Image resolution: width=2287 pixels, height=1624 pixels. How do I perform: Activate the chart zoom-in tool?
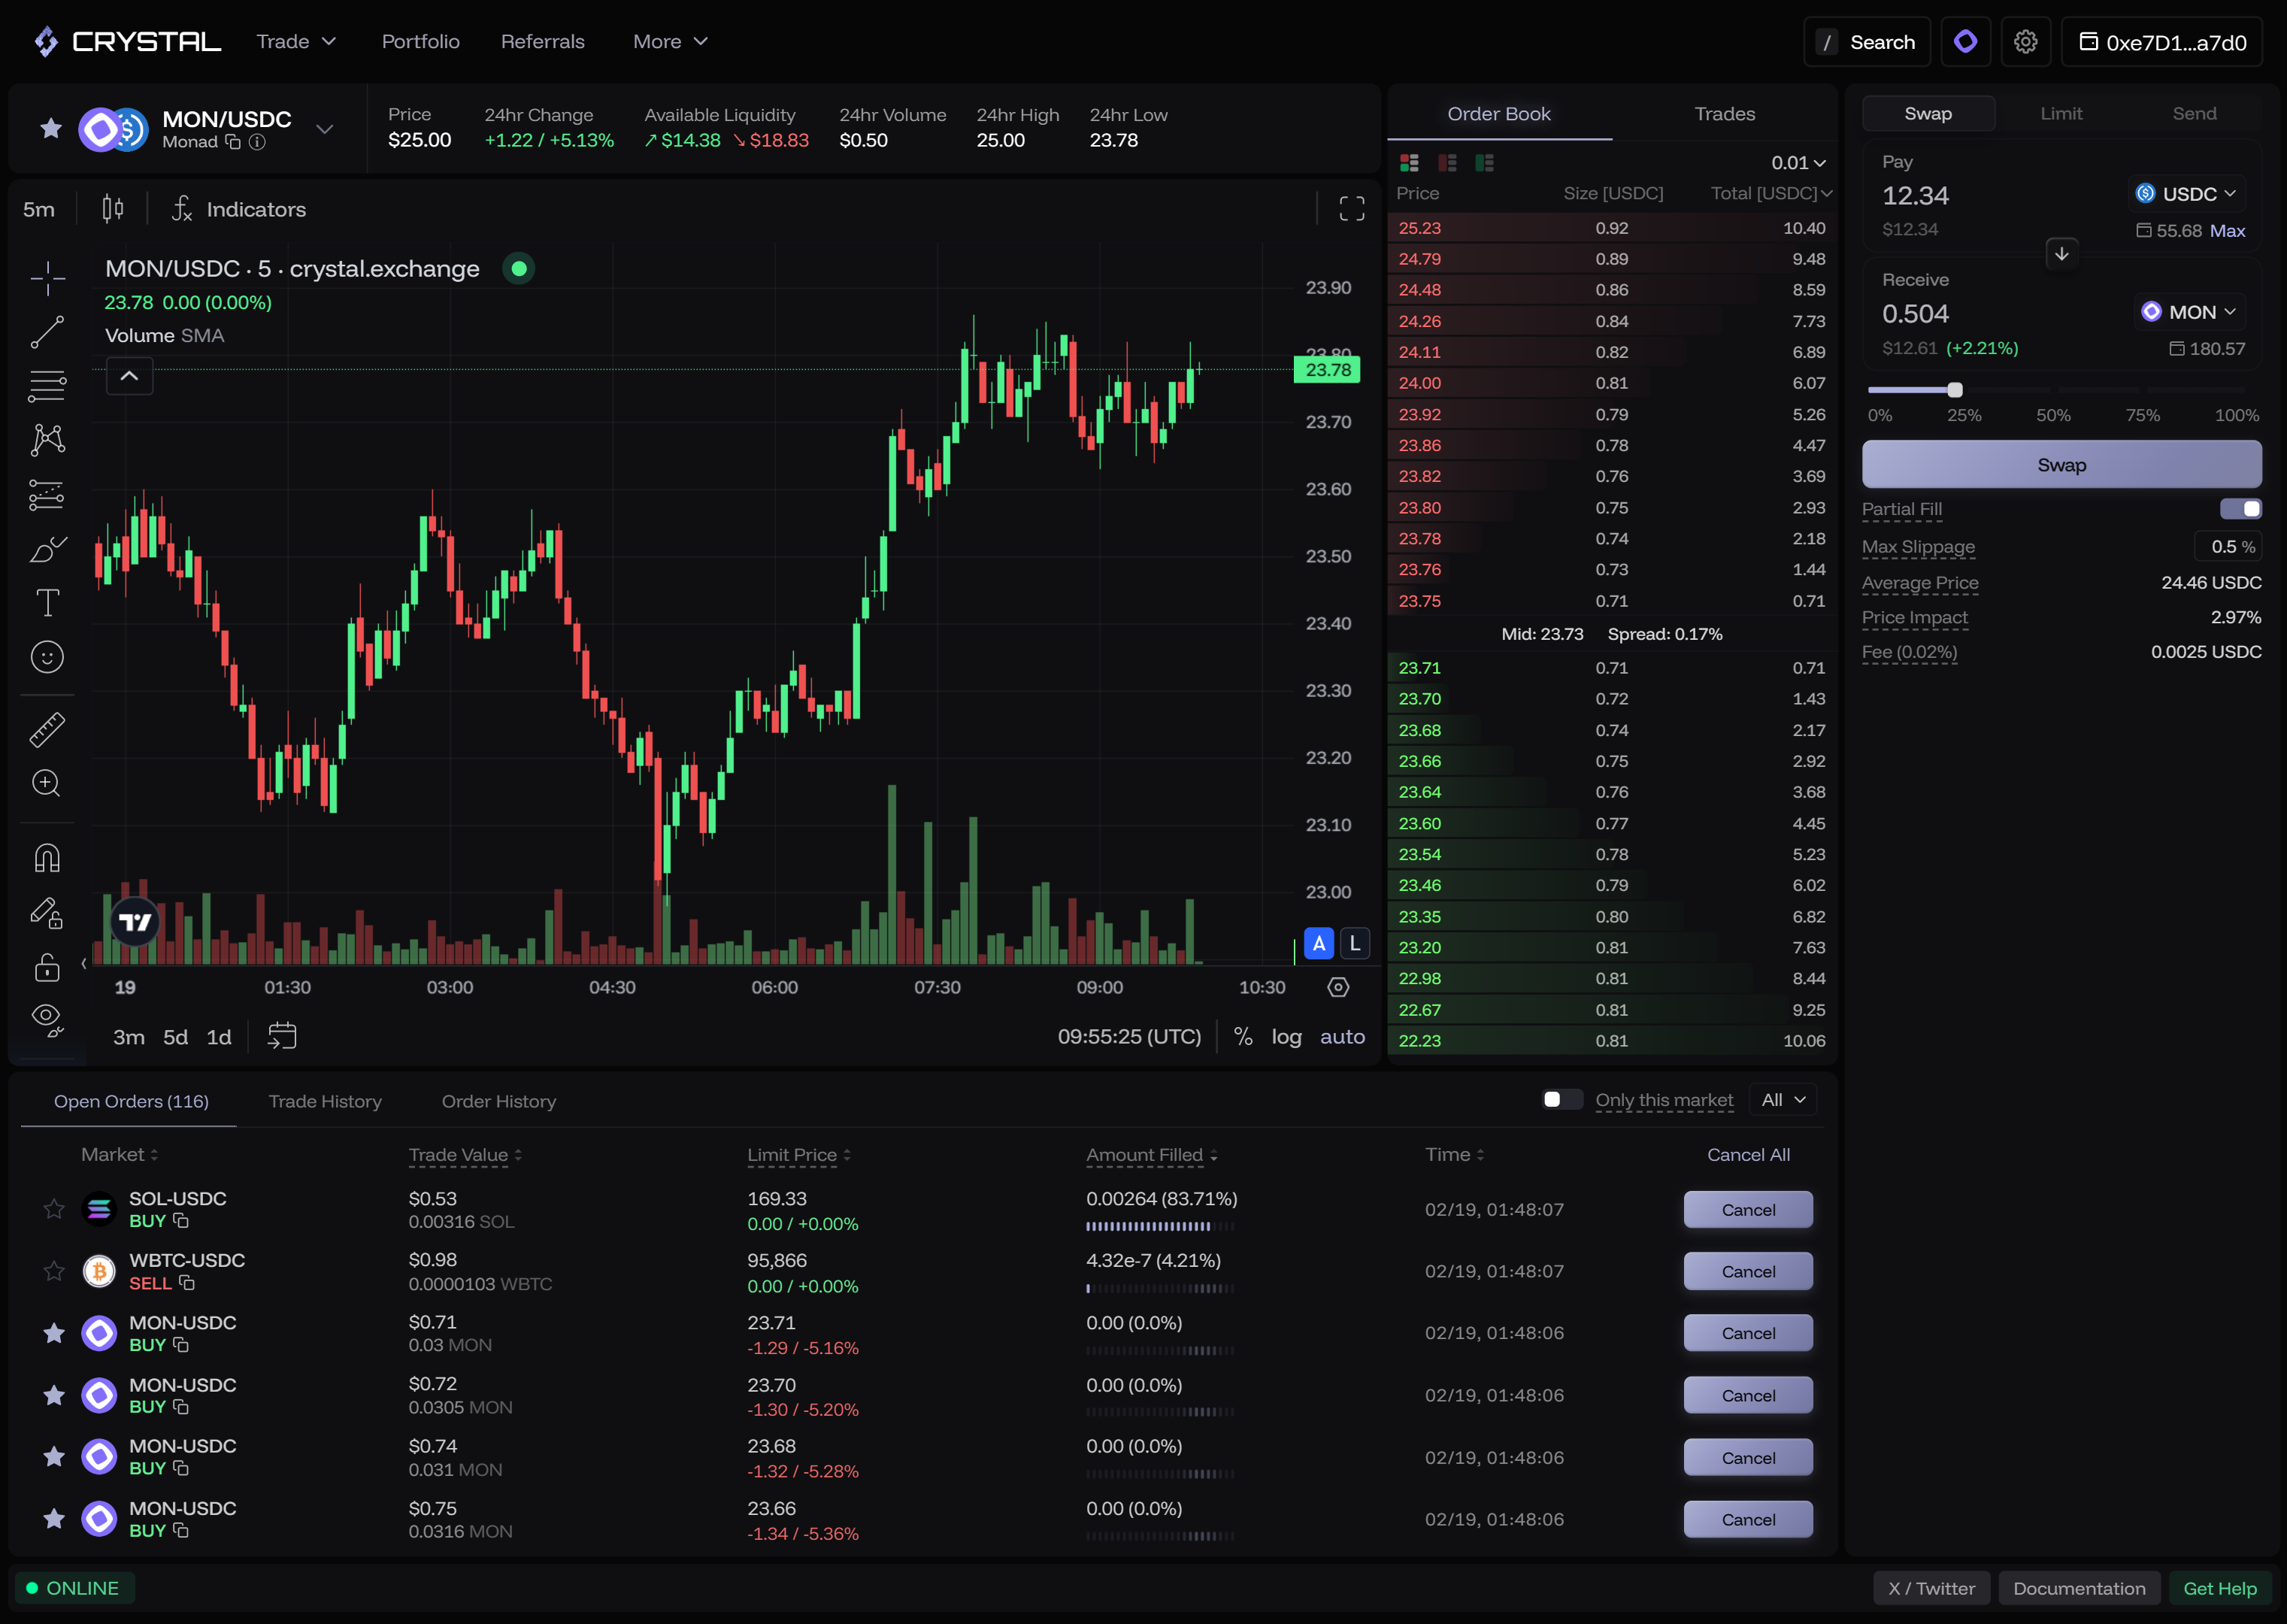[47, 783]
